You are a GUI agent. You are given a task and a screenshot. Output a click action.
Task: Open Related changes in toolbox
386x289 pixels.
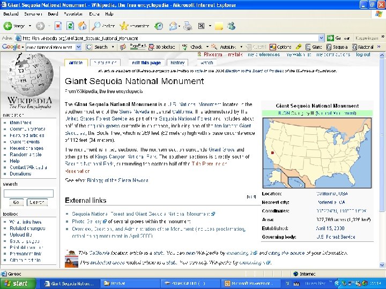pyautogui.click(x=27, y=228)
